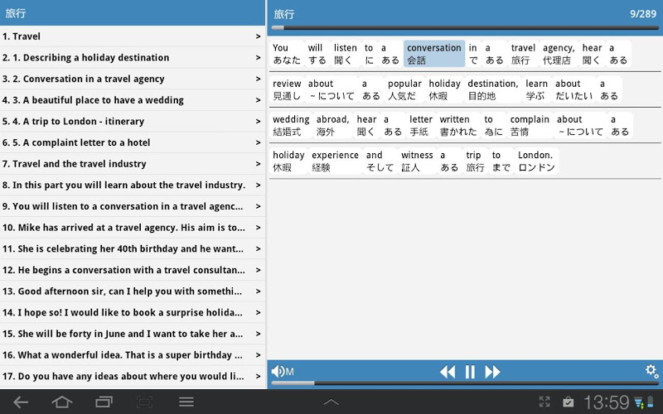Open 'A beautiful place to have a wedding'
Image resolution: width=663 pixels, height=414 pixels.
(133, 100)
